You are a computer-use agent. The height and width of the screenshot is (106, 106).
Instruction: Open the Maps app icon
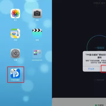click(15, 34)
